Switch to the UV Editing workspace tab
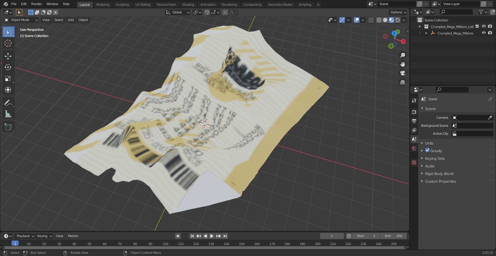This screenshot has height=256, width=496. pyautogui.click(x=143, y=5)
